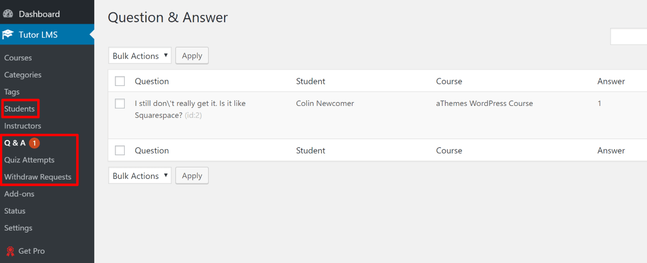Screen dimensions: 647x263
Task: Click the Dashboard gauge icon
Action: [8, 14]
